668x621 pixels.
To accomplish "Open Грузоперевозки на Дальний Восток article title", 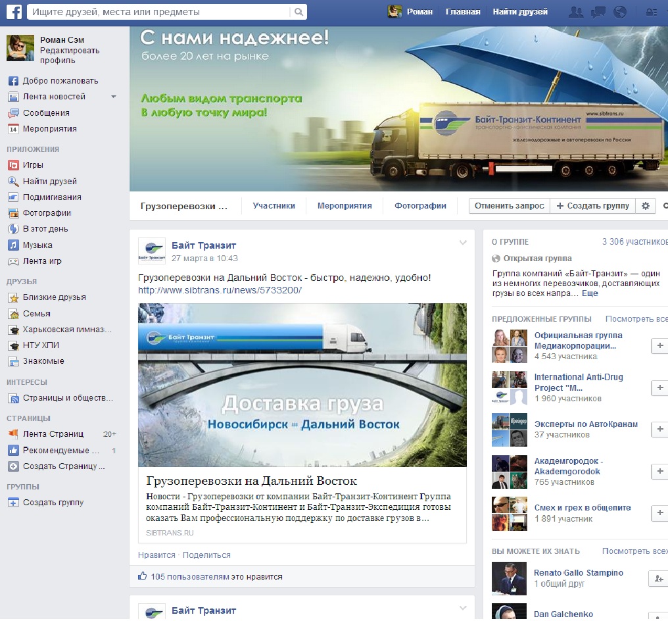I will click(x=251, y=481).
